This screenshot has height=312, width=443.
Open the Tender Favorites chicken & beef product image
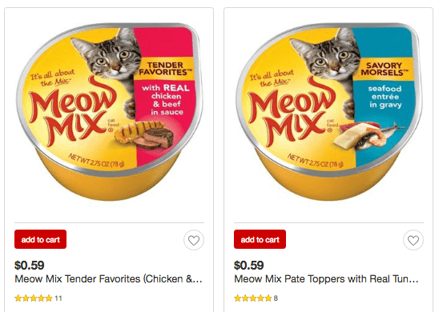(x=109, y=112)
